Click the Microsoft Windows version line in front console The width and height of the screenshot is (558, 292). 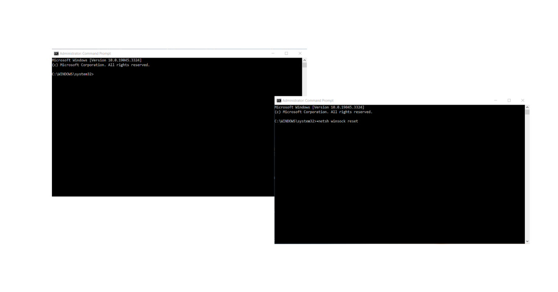319,107
